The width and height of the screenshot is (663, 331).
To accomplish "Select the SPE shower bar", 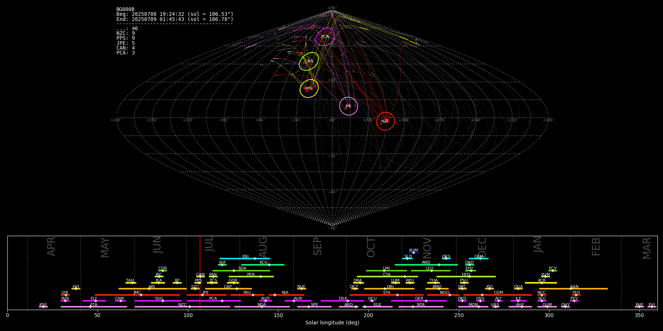I will coord(314,307).
